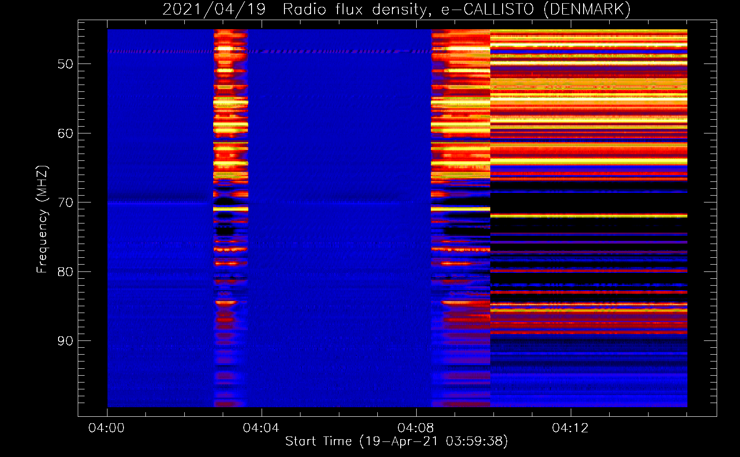Click the '04:00' time tick label
Viewport: 740px width, 457px height.
point(107,428)
